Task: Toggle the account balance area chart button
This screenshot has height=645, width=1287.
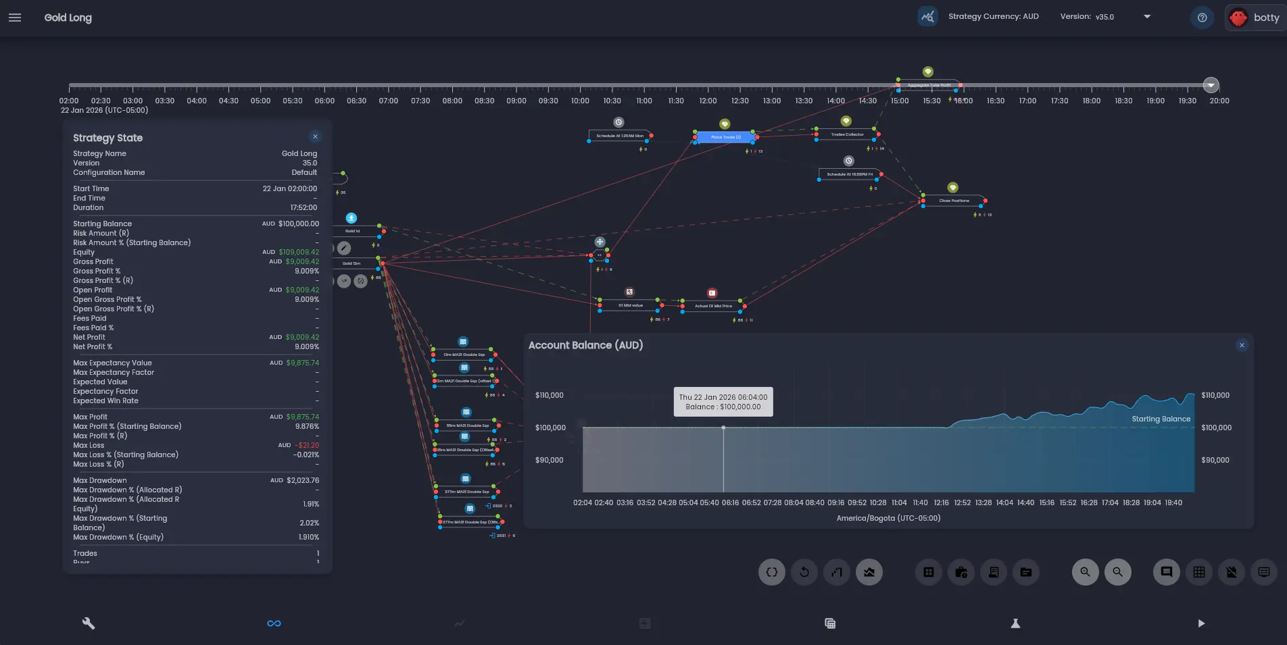Action: click(x=869, y=572)
